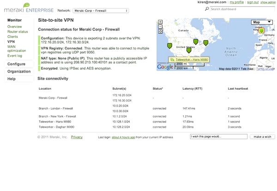Focus the 'I wish this page would' field

tap(219, 136)
